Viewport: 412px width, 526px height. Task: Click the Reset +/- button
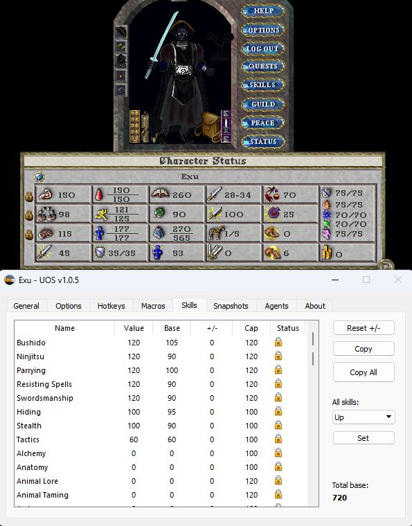(x=364, y=328)
